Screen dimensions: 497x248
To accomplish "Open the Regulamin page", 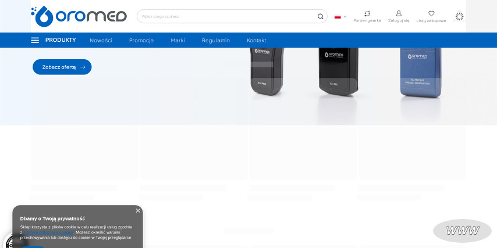I will click(215, 40).
